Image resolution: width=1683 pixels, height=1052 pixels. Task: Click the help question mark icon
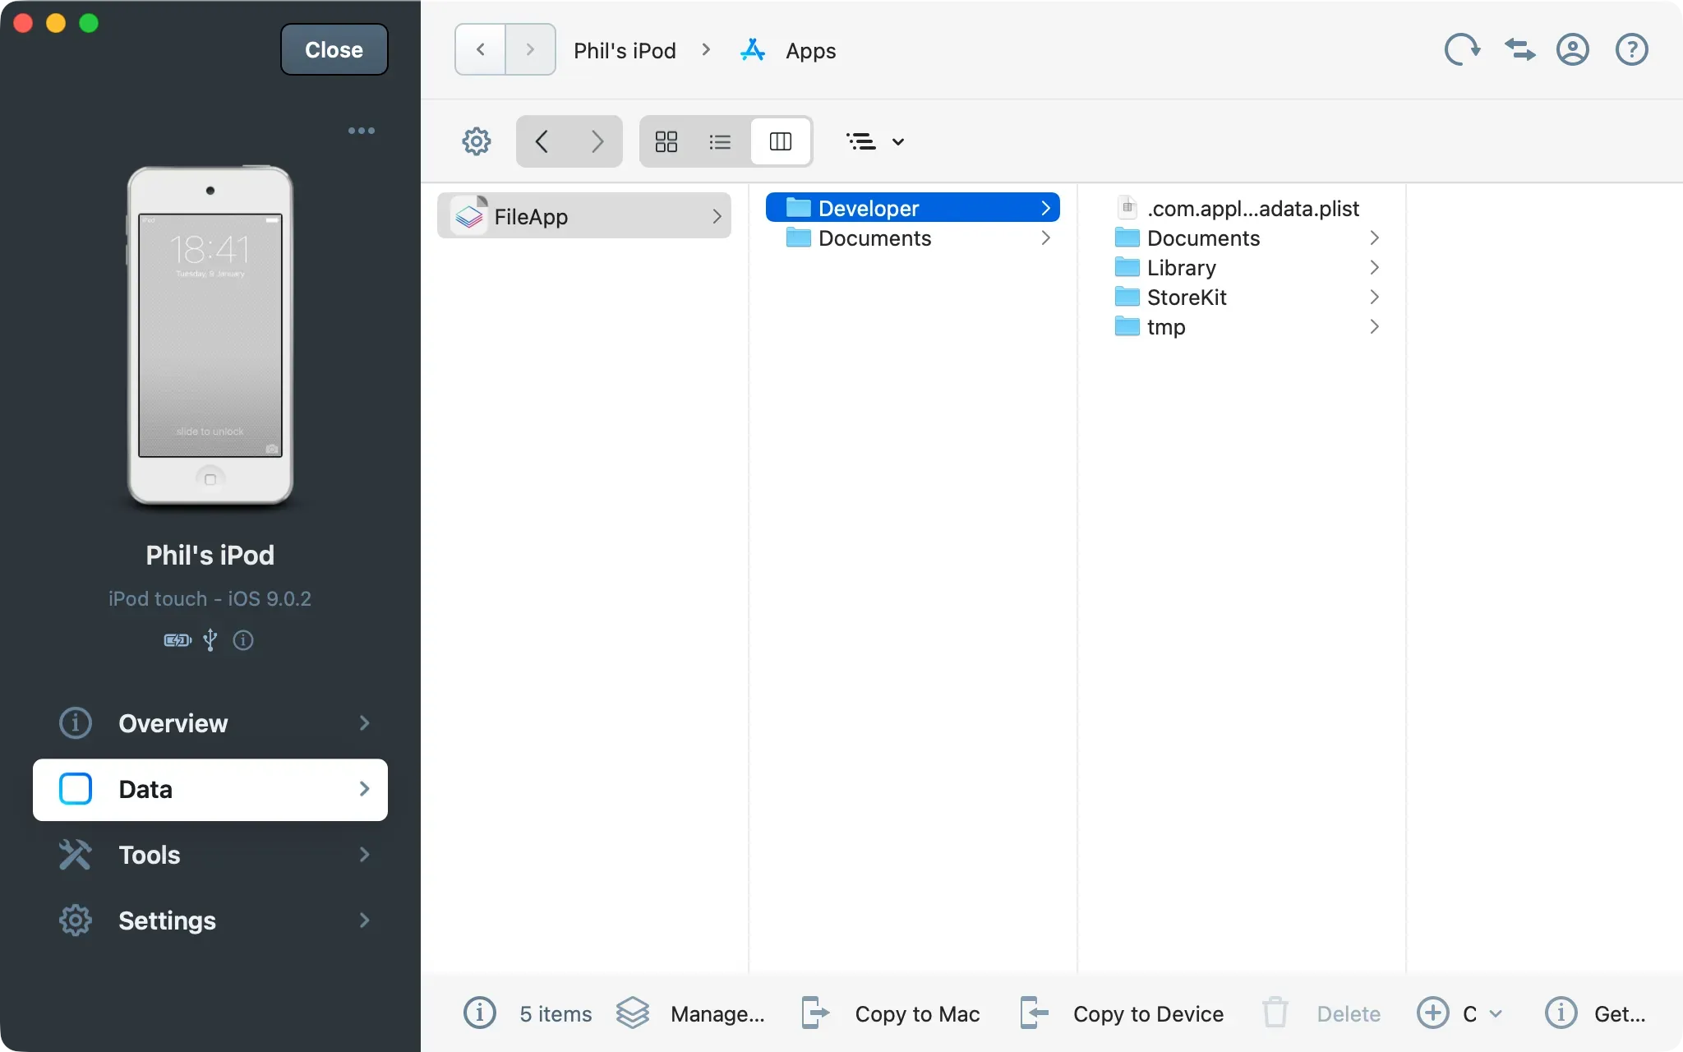[x=1631, y=50]
